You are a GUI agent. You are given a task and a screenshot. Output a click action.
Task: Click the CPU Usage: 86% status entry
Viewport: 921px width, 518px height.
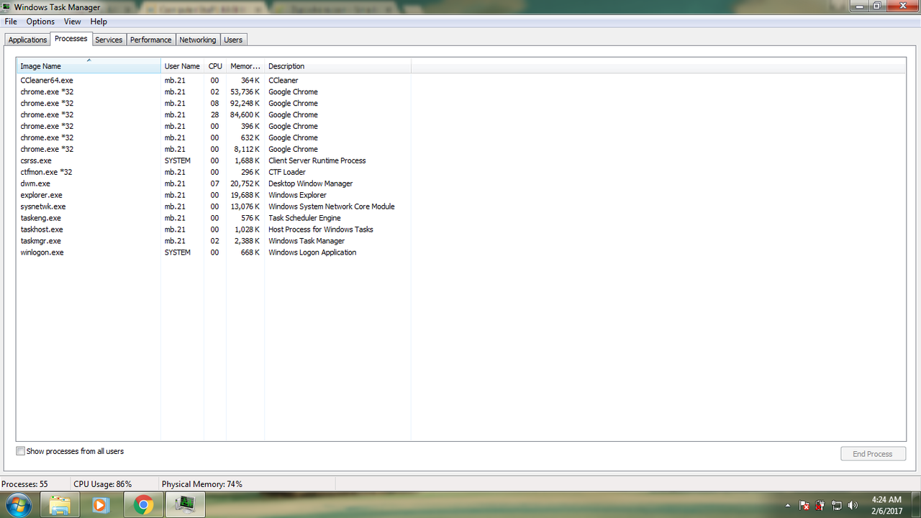tap(102, 484)
